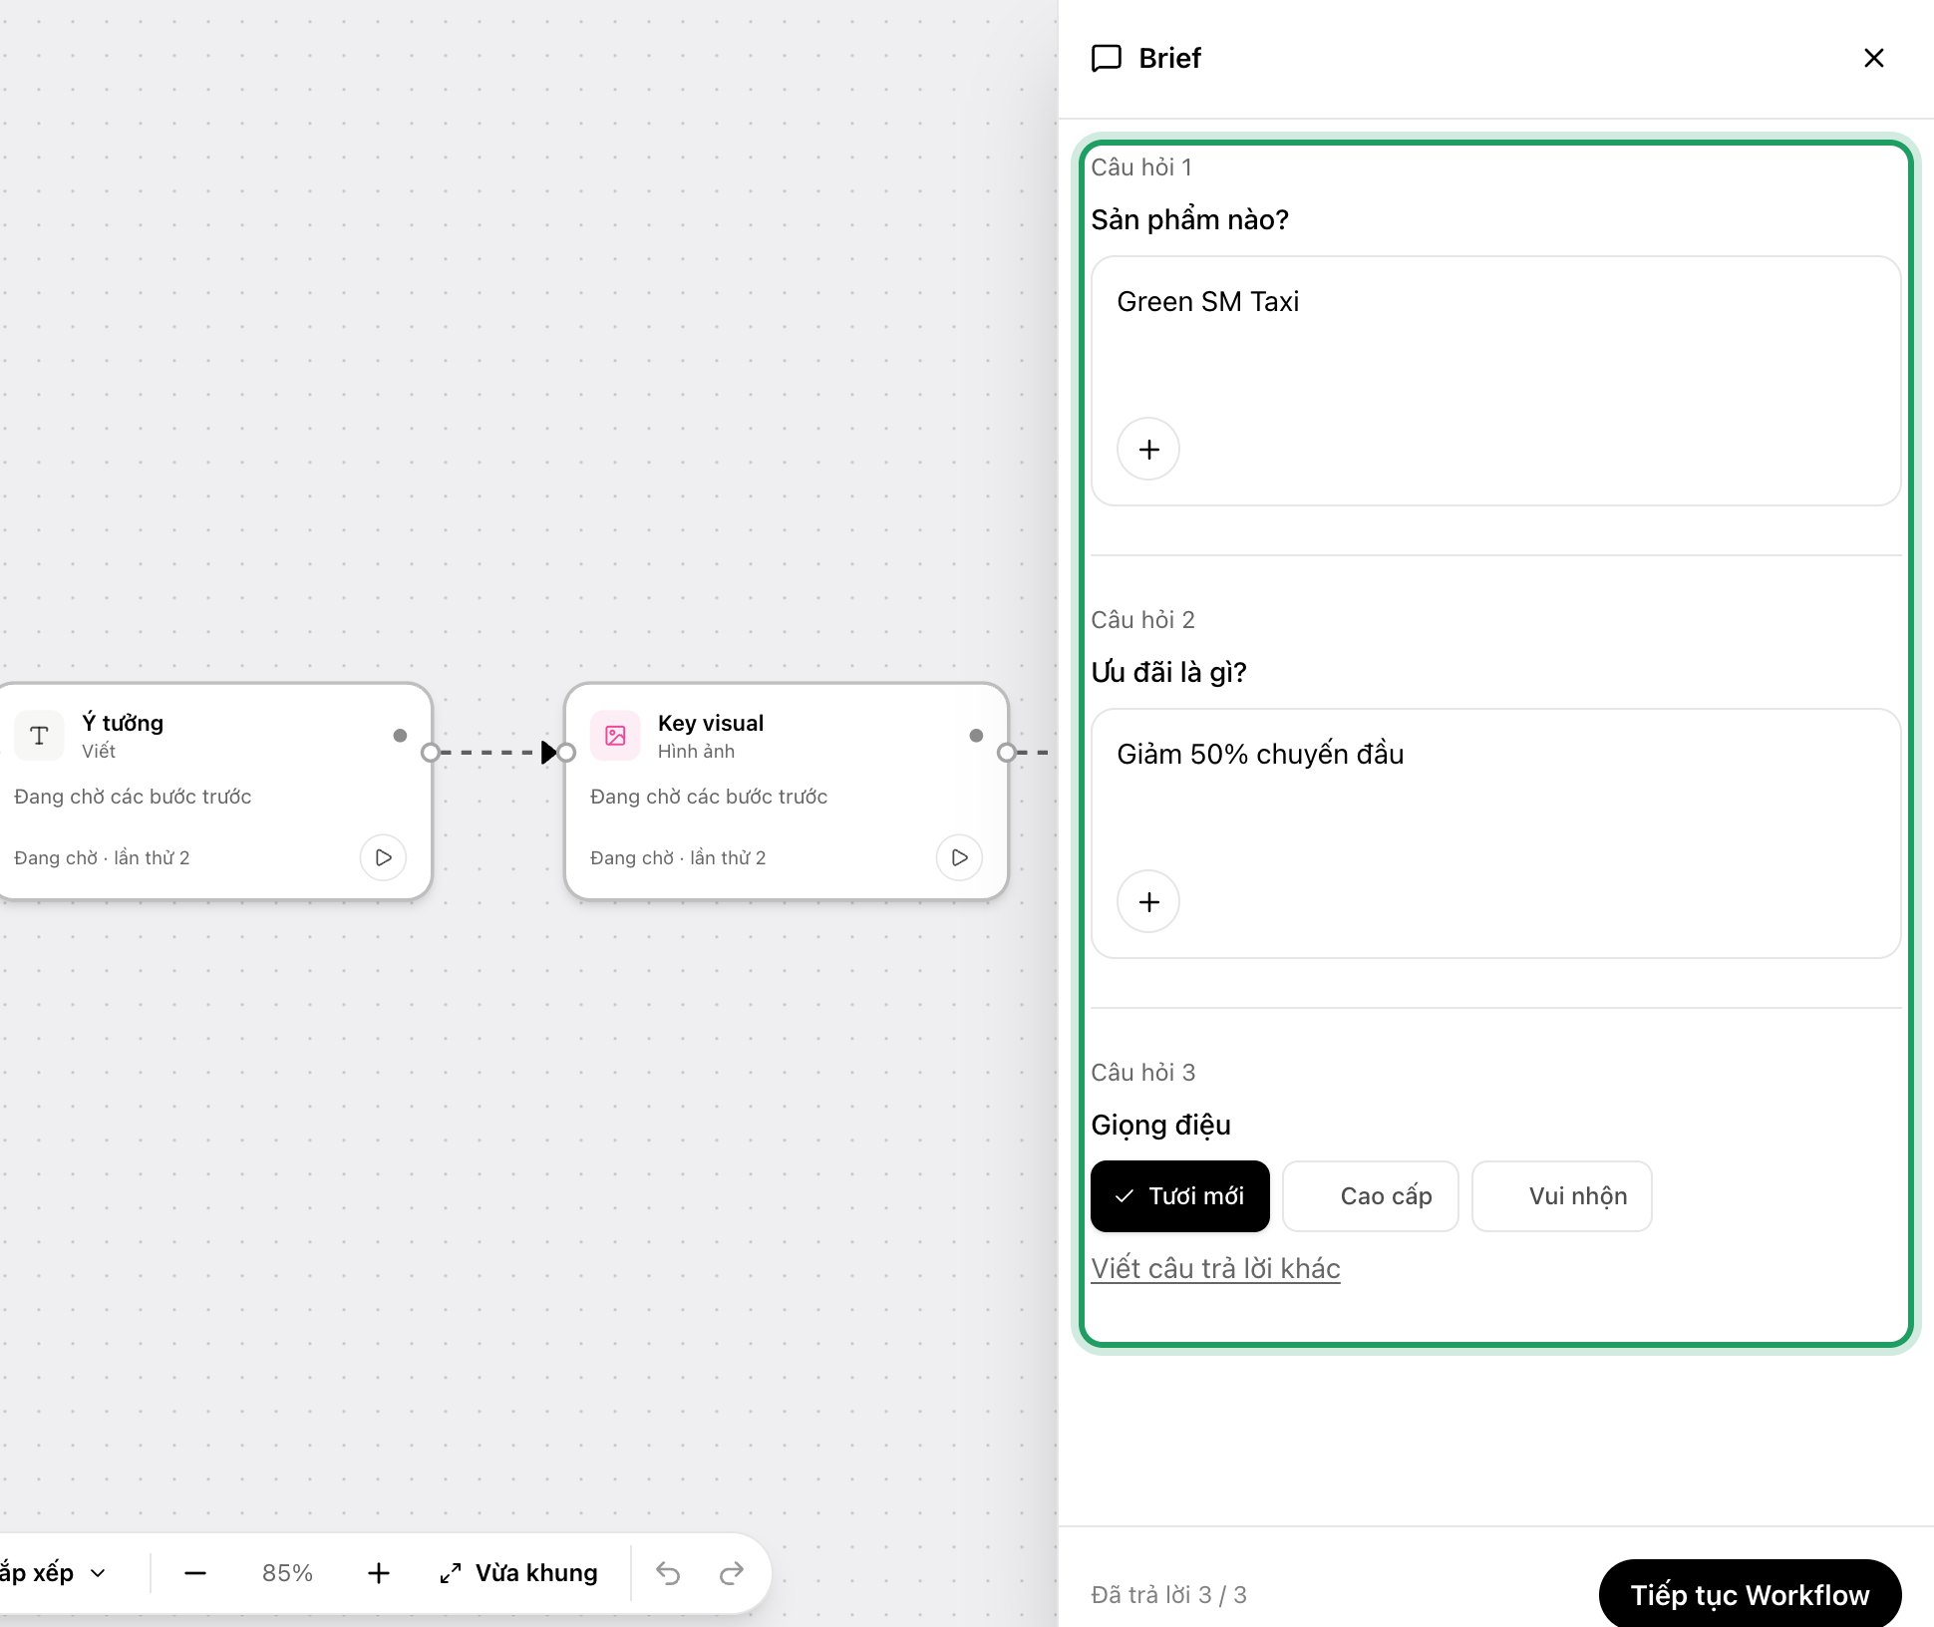Click Vừa khung fit-to-frame button
This screenshot has width=1934, height=1627.
coord(518,1573)
